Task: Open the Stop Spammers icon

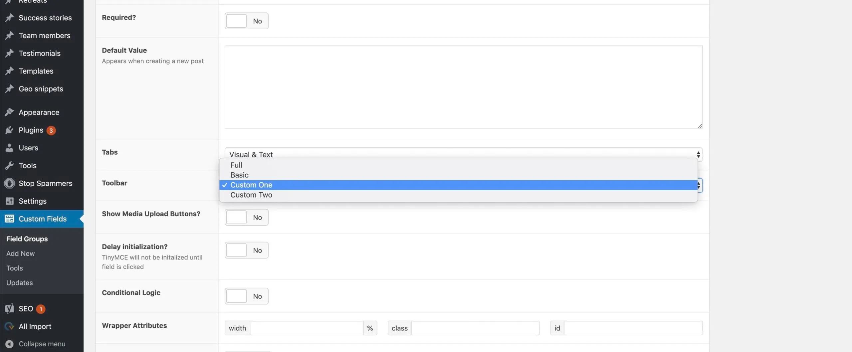Action: click(x=9, y=183)
